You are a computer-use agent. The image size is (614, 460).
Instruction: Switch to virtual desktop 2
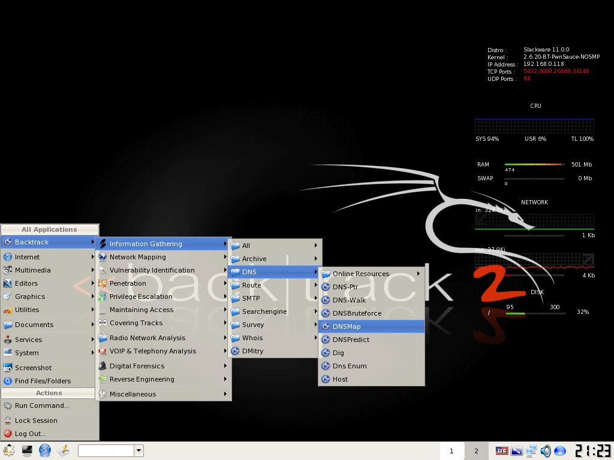pos(476,450)
